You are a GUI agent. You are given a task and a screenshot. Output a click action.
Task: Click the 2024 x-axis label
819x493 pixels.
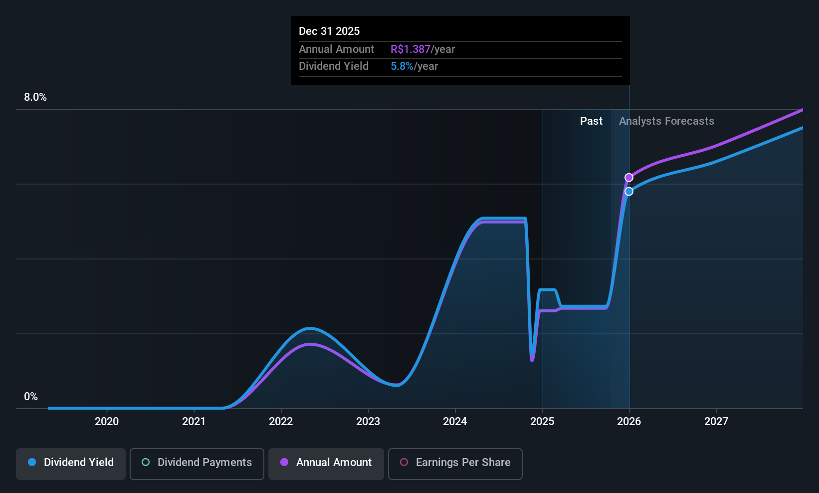click(455, 422)
